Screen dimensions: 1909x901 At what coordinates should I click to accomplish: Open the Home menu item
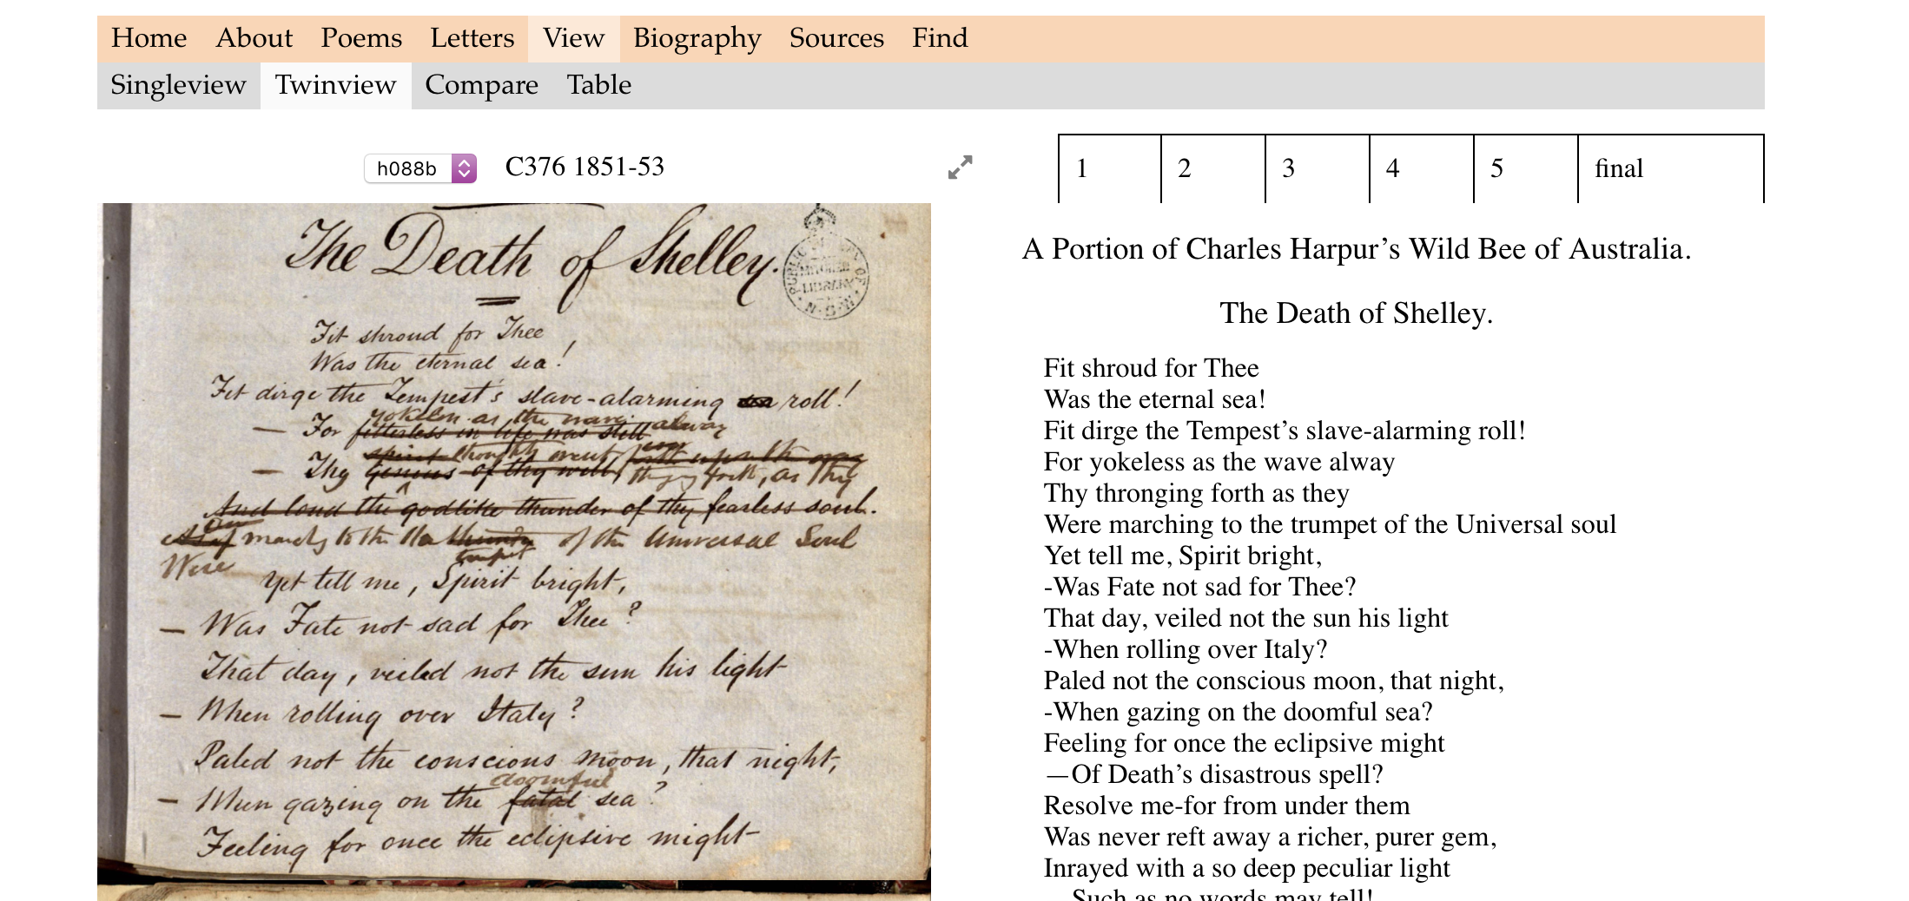click(x=149, y=38)
